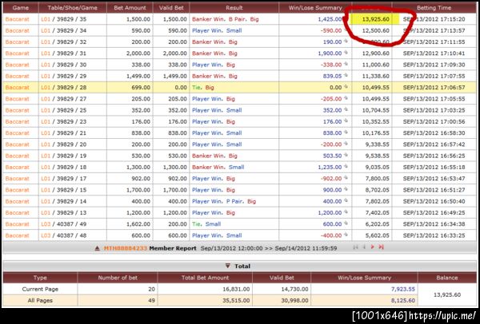Select valid bet total 30,998.00
Screen dimensions: 480x324
pos(294,301)
